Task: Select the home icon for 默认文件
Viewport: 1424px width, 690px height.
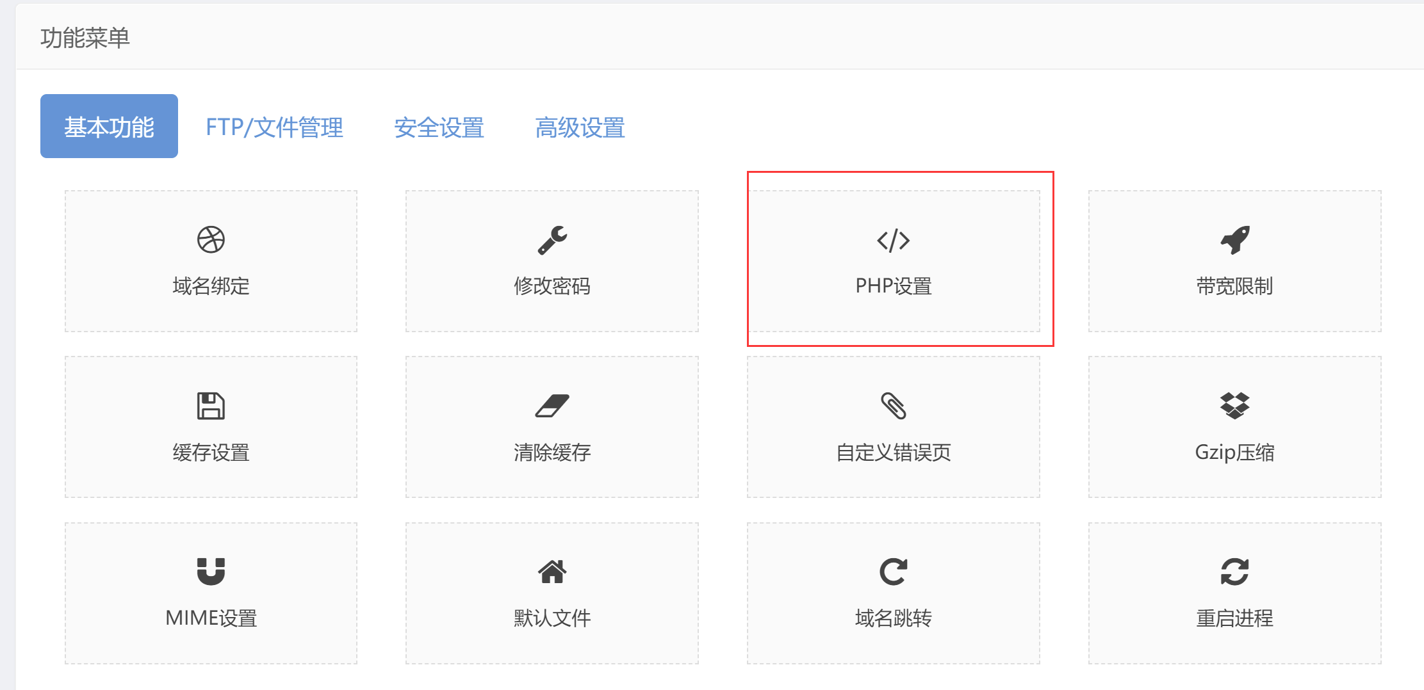Action: coord(552,572)
